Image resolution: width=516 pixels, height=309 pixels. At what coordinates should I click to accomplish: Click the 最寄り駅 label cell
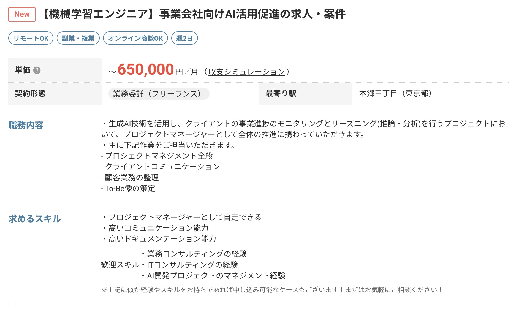pyautogui.click(x=306, y=94)
